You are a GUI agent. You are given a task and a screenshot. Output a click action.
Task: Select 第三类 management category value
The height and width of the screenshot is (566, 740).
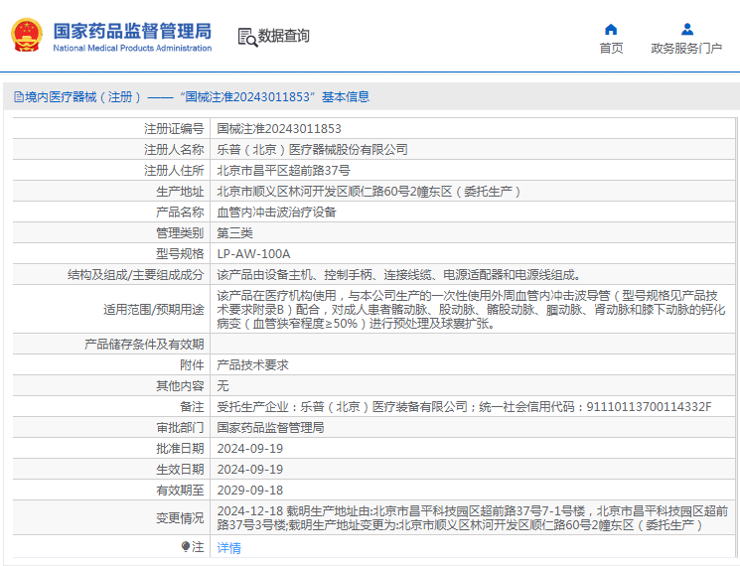tap(234, 233)
